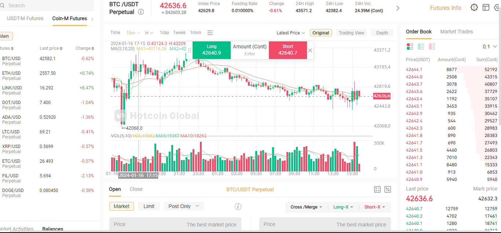Select ADA/USD Perpetual row
The image size is (501, 233).
coord(48,119)
